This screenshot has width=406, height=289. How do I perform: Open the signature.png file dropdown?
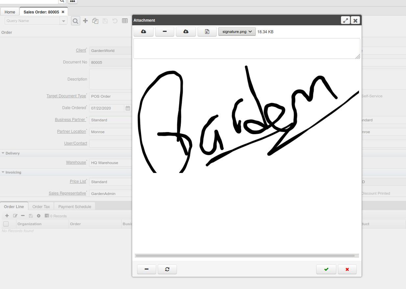point(237,32)
